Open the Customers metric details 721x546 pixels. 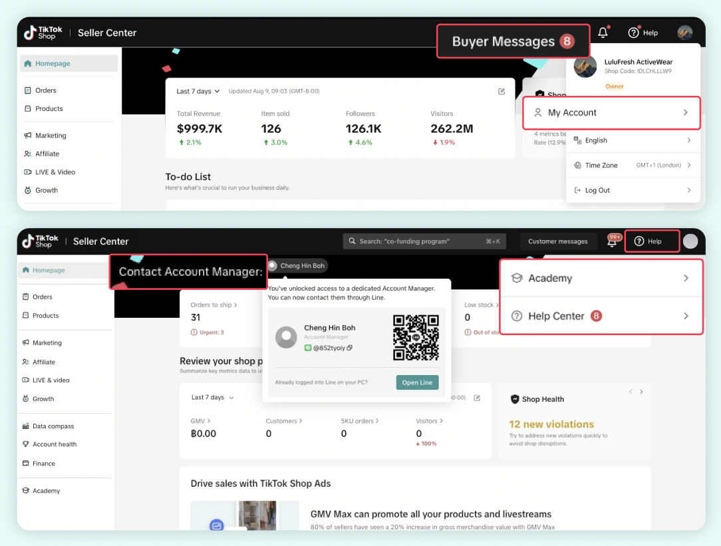284,421
